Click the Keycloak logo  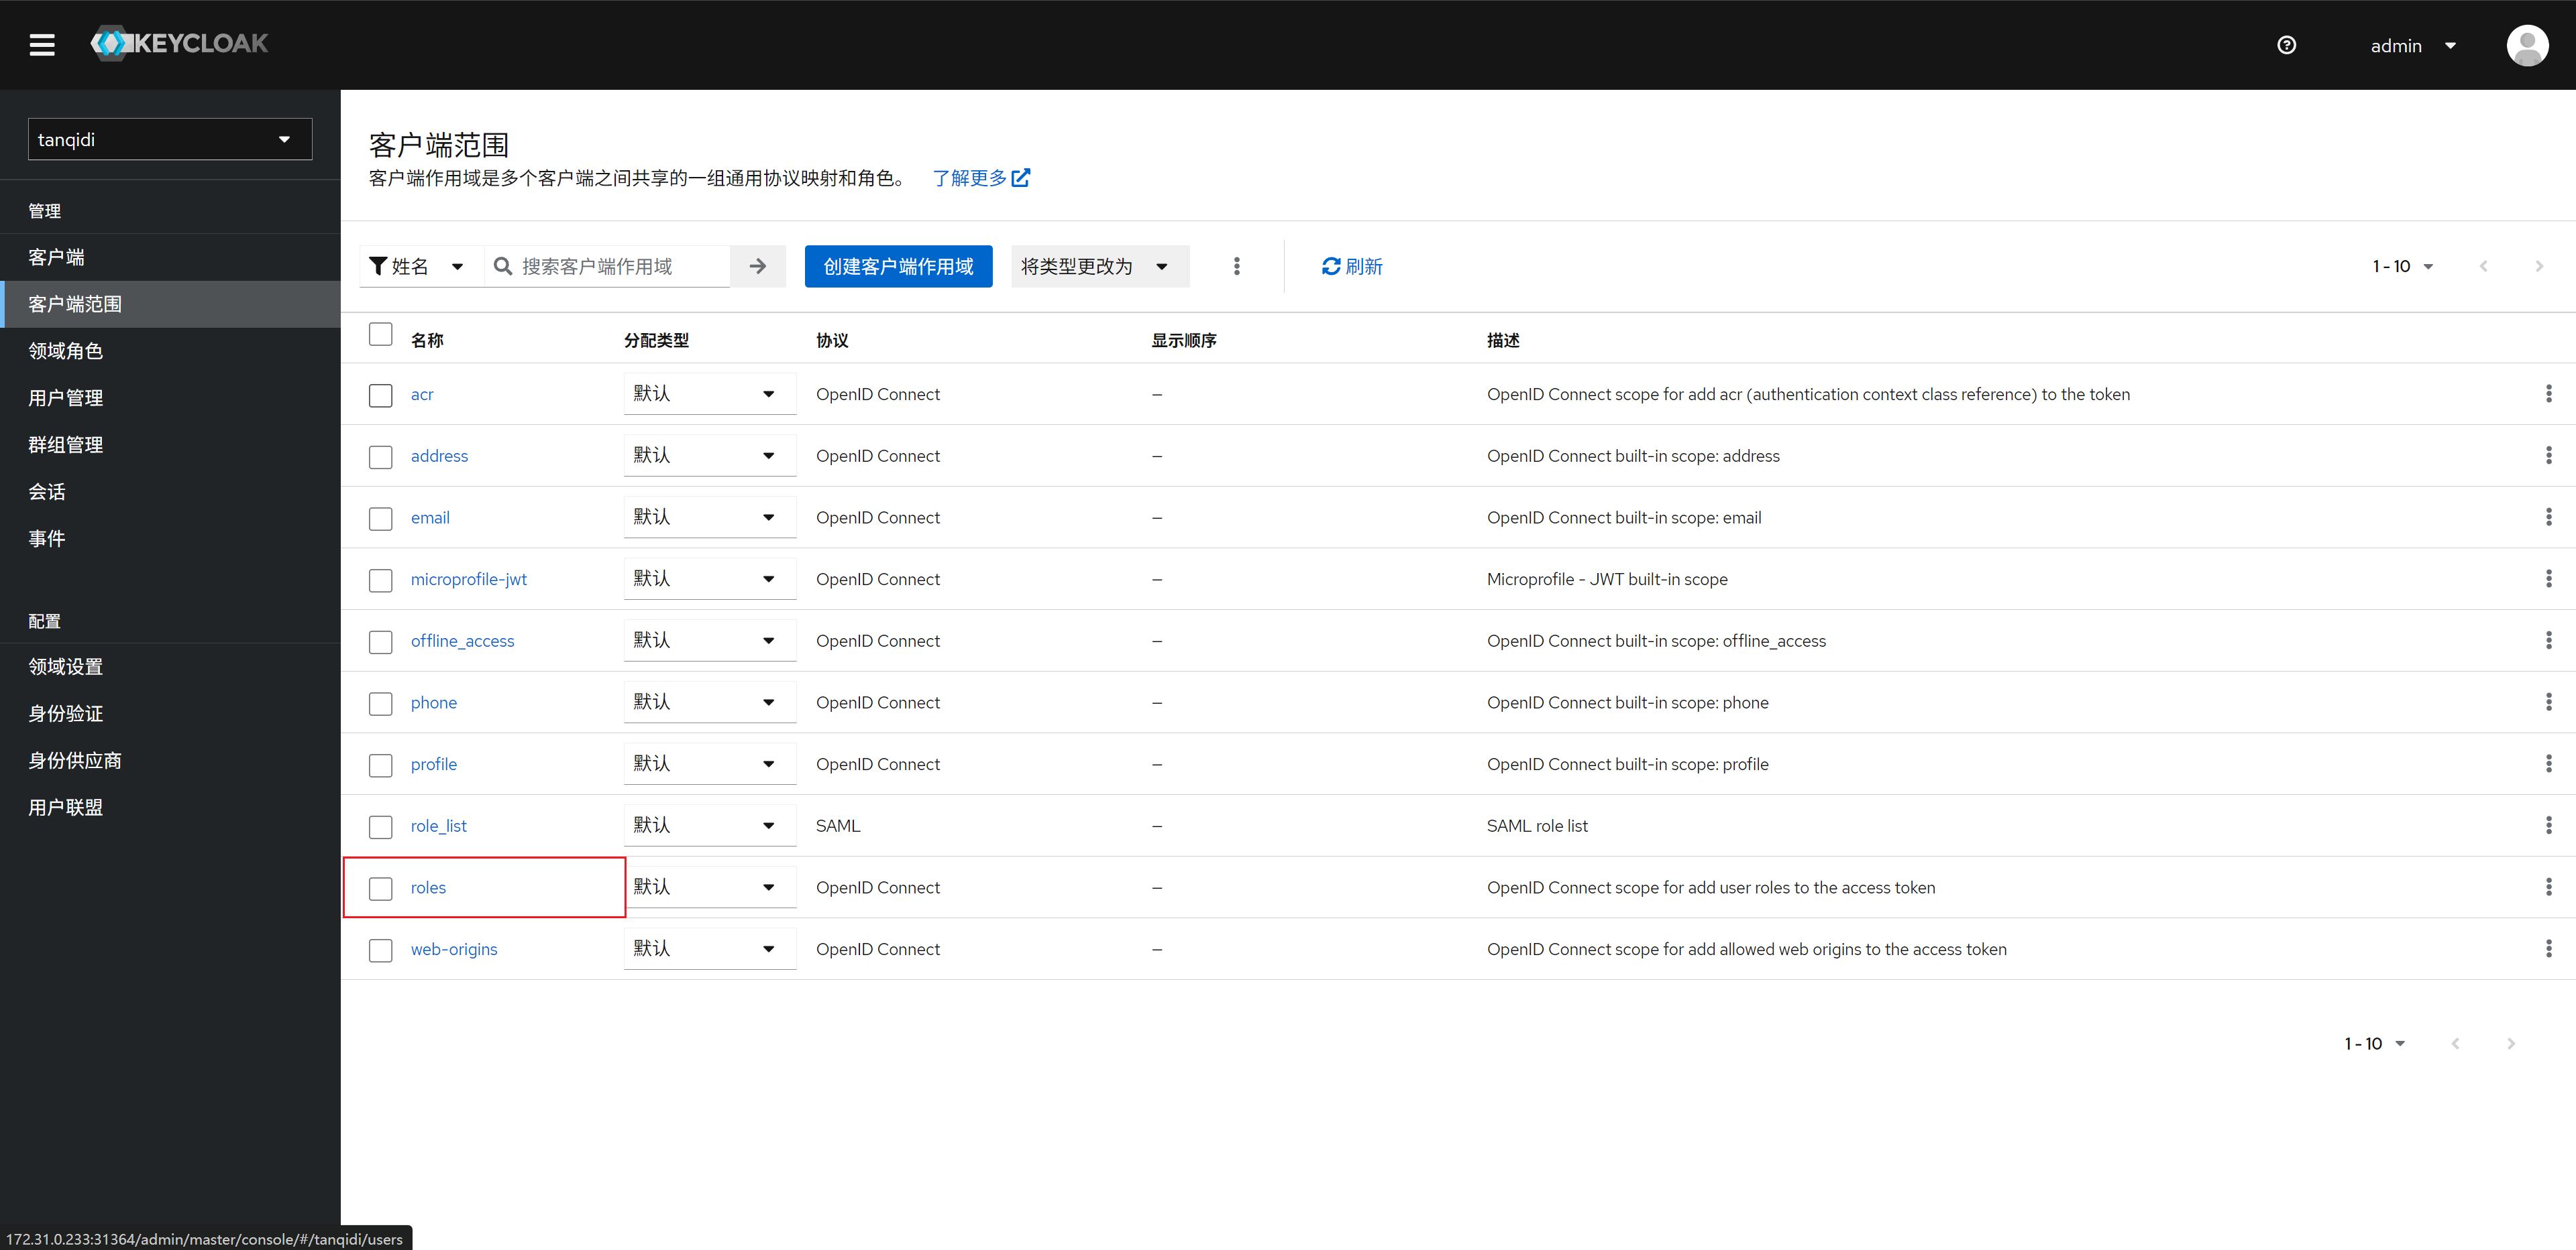pos(180,44)
